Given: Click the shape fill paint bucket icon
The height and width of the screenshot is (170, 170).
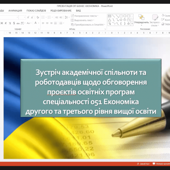Looking at the screenshot, I should click(163, 15).
